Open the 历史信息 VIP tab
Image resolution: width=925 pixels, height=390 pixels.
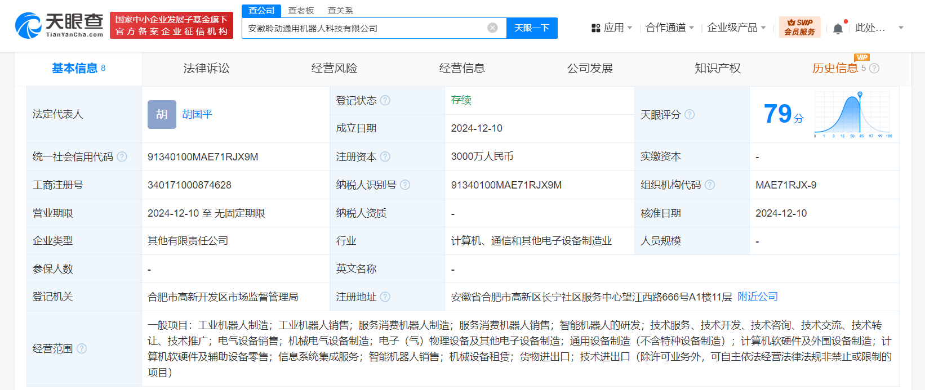point(835,69)
